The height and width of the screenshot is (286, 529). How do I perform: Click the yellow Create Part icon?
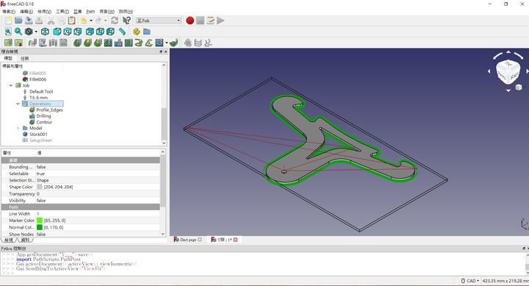[137, 32]
